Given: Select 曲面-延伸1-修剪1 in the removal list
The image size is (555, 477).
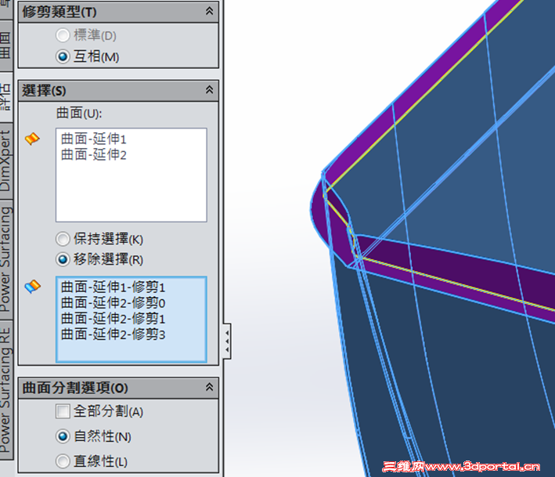Looking at the screenshot, I should pyautogui.click(x=113, y=287).
